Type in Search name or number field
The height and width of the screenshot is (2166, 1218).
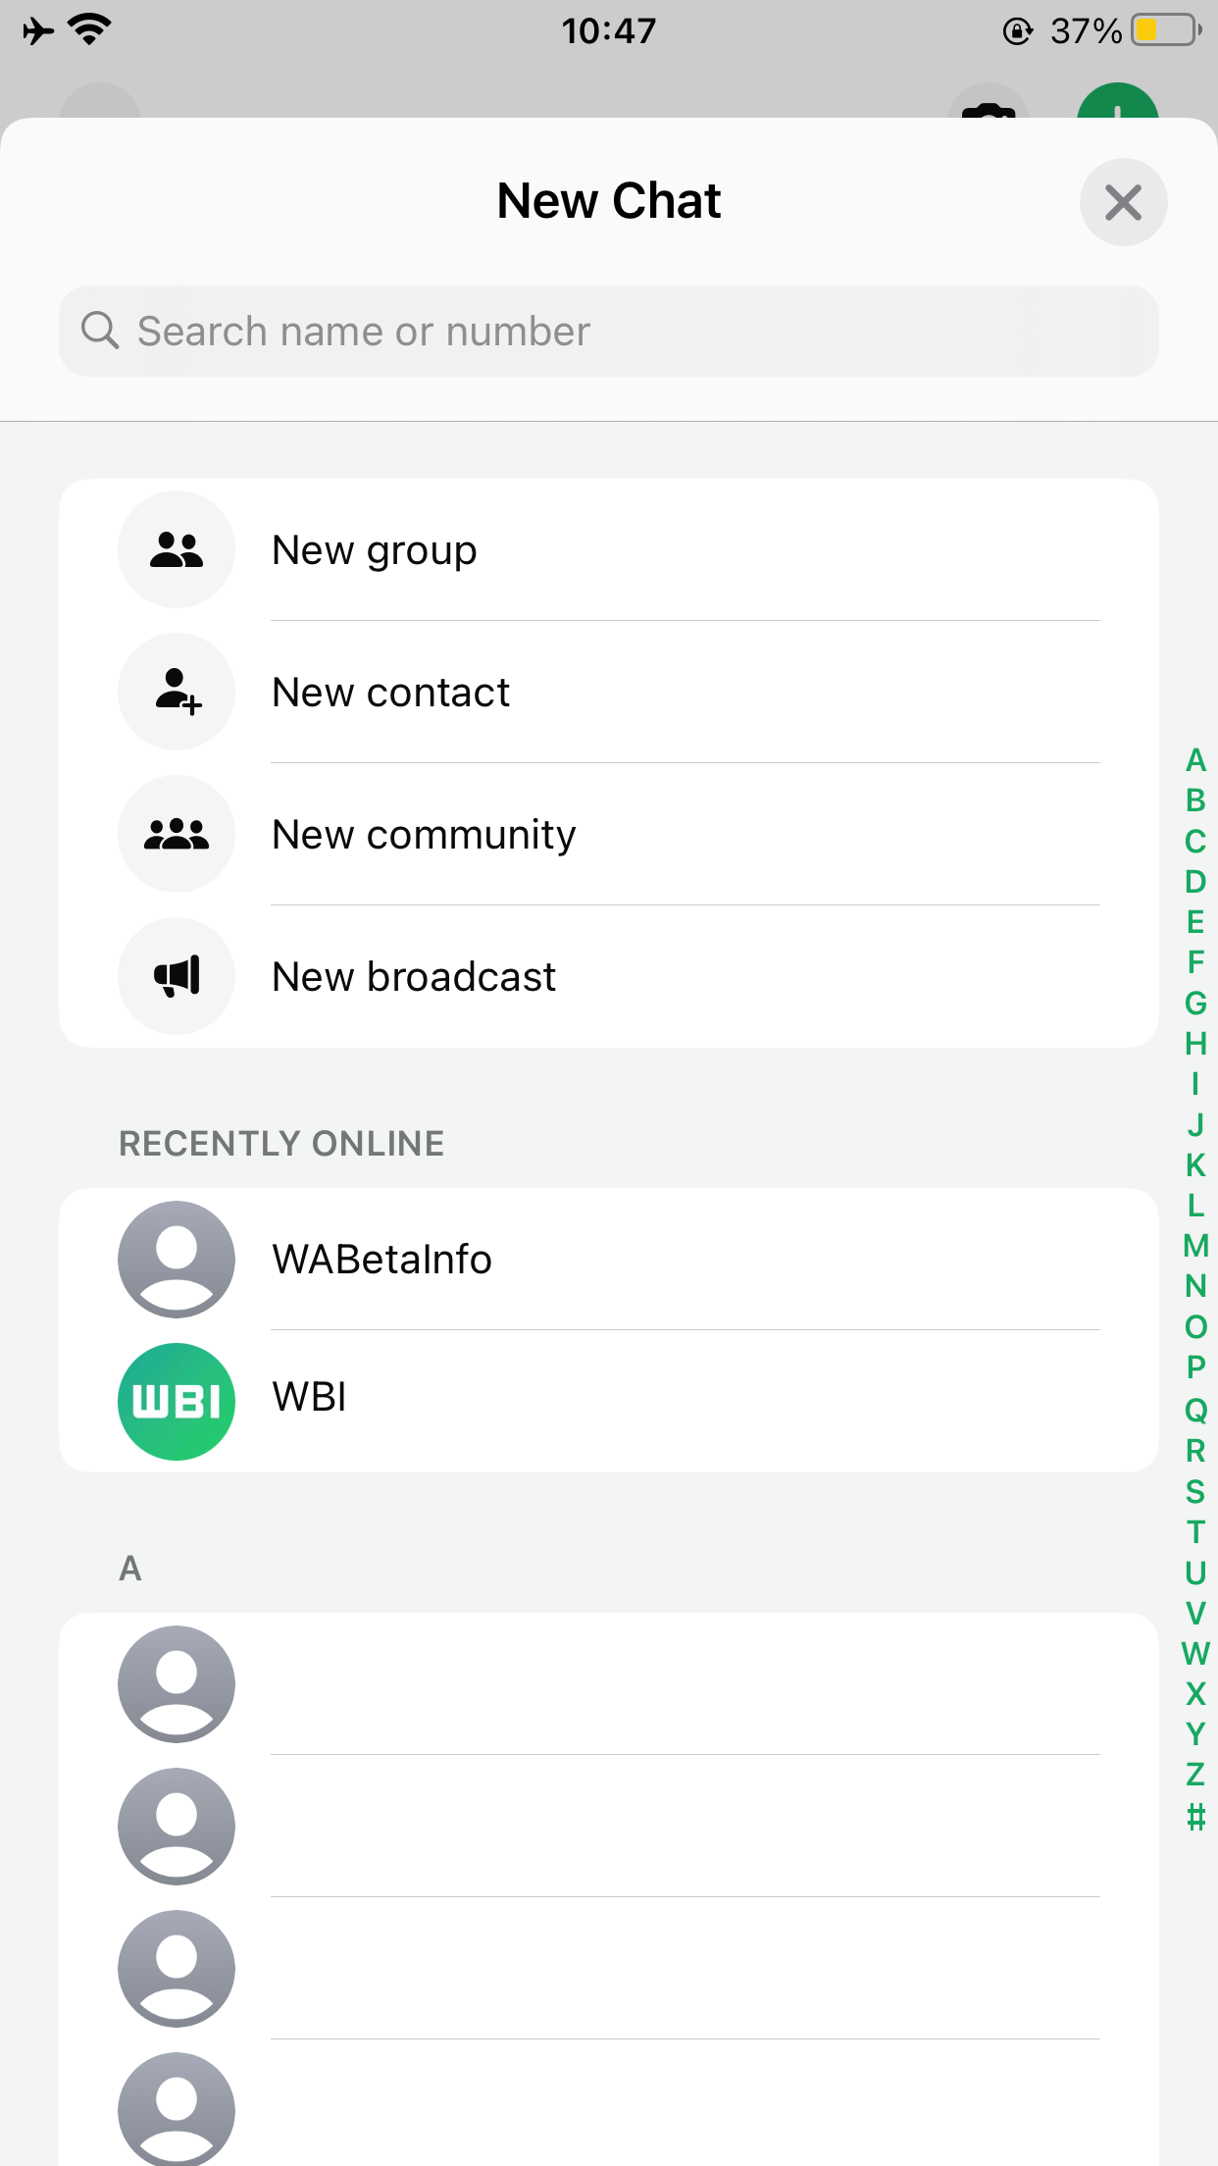tap(628, 331)
